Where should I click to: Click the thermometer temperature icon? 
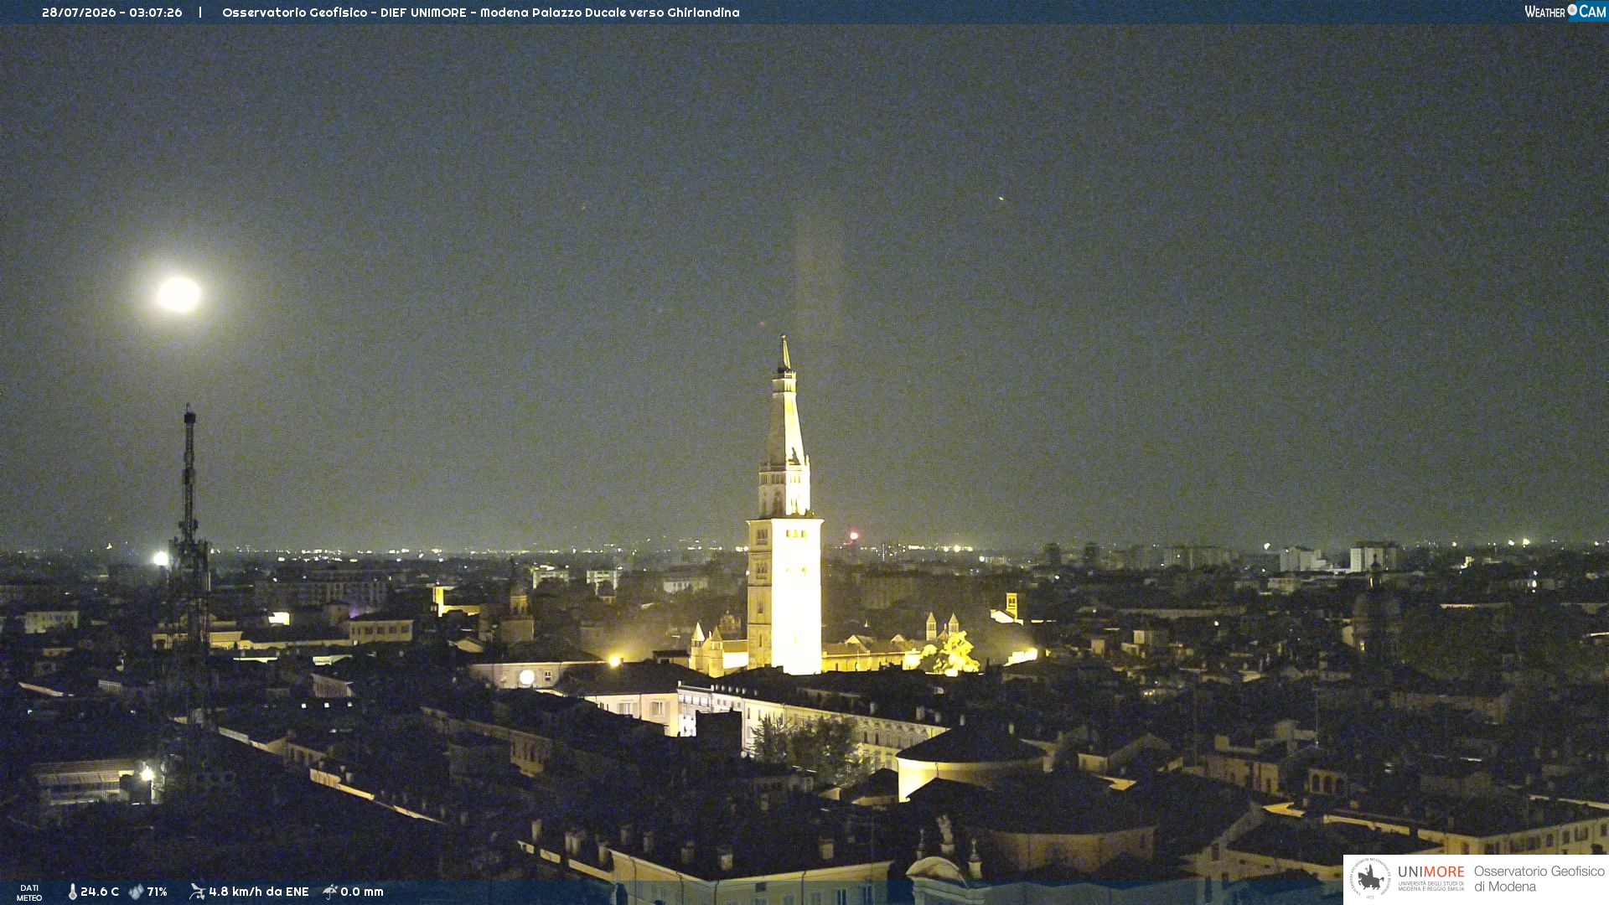coord(72,892)
